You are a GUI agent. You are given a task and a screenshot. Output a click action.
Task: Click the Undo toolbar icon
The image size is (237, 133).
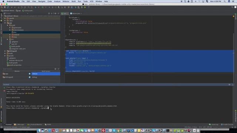pos(12,7)
